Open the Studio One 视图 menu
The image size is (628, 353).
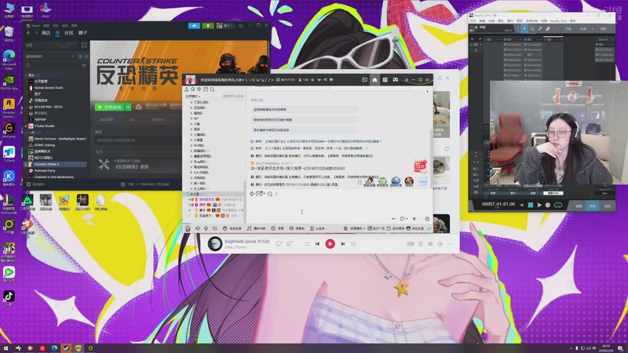pyautogui.click(x=544, y=21)
